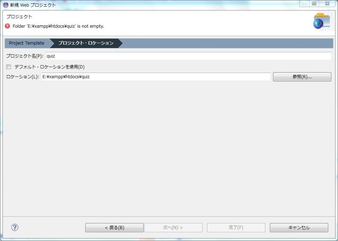Screen dimensions: 338x241
Task: Click the プロジェクト heading text
Action: point(19,16)
